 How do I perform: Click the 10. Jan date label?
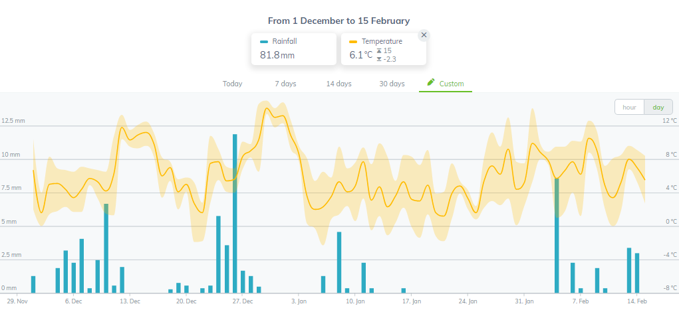pos(355,301)
